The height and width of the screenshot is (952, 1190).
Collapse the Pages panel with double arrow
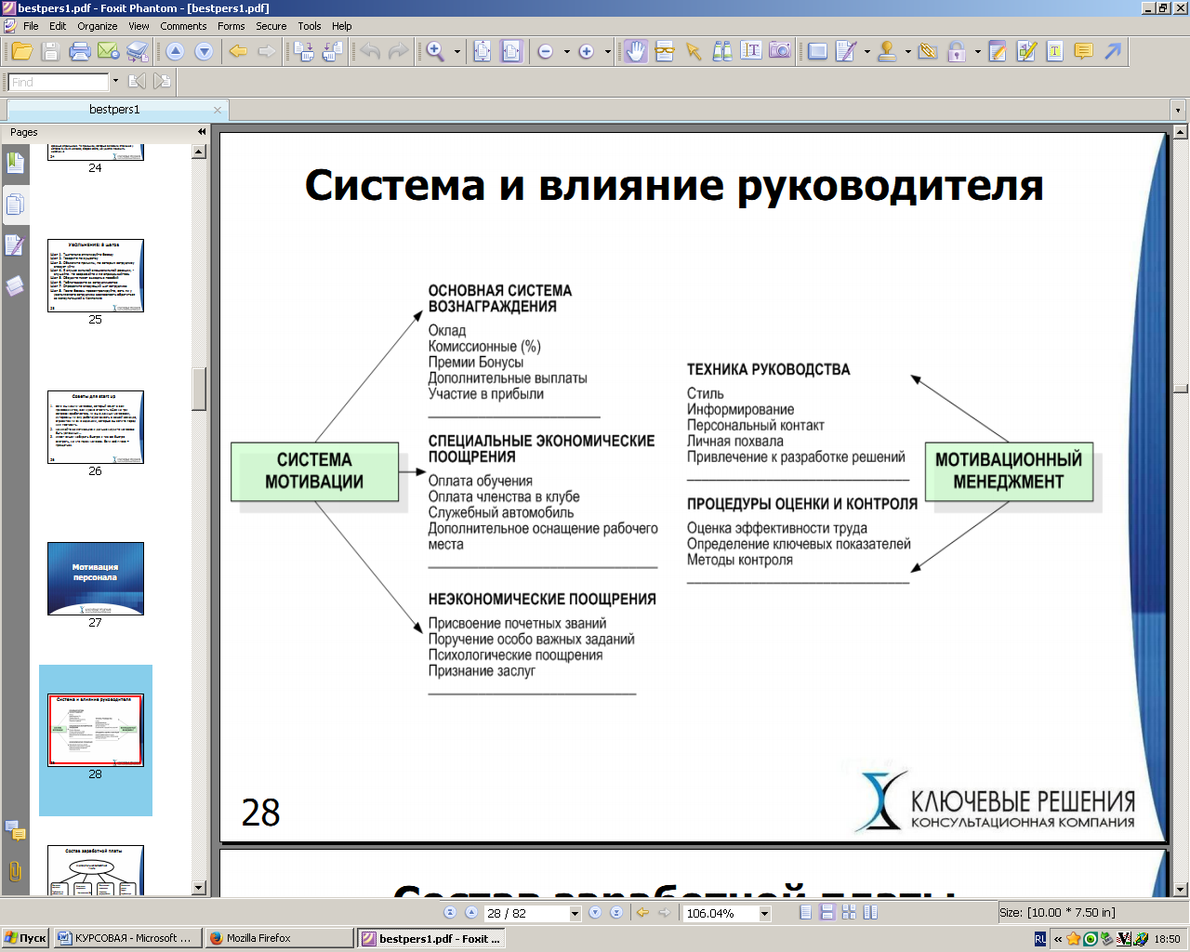[x=202, y=132]
